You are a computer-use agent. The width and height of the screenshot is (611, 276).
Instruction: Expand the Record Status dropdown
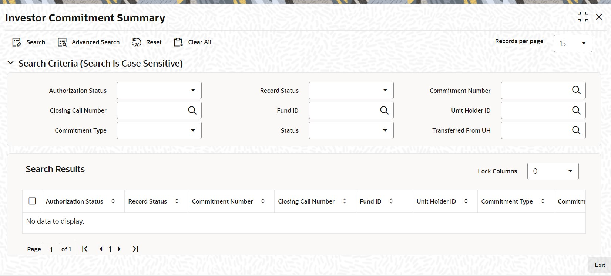point(351,90)
